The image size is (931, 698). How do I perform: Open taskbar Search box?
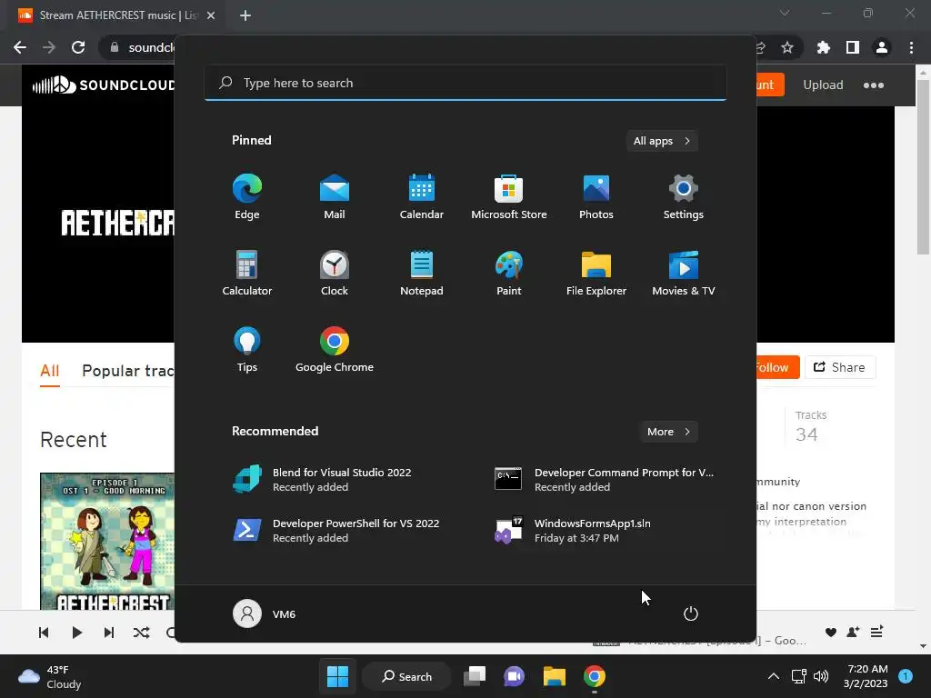(407, 676)
